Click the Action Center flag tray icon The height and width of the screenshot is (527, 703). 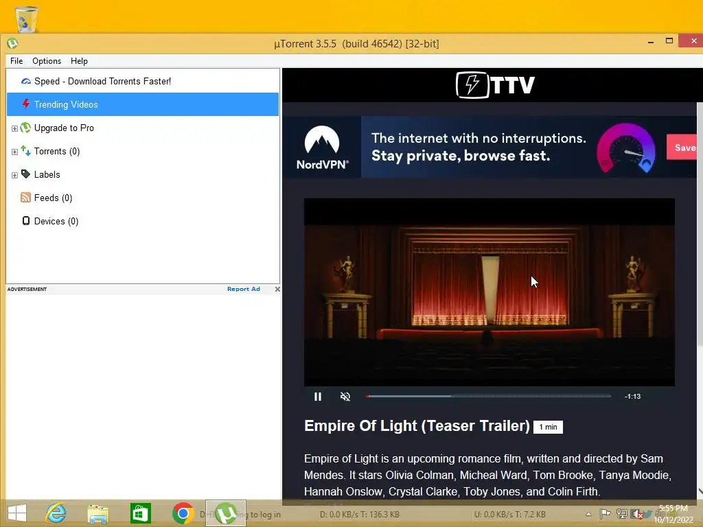coord(605,514)
